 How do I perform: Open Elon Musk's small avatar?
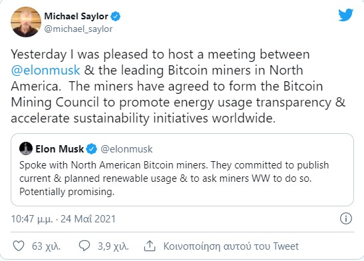click(x=26, y=148)
